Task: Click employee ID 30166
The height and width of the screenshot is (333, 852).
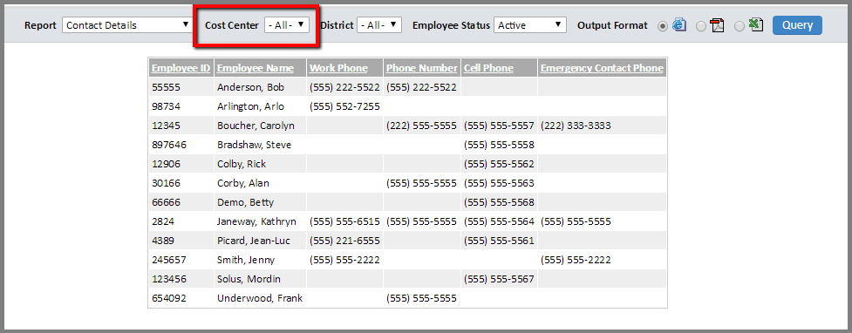Action: point(166,183)
